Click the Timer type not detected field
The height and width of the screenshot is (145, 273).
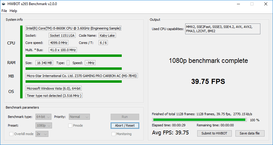pyautogui.click(x=54, y=96)
